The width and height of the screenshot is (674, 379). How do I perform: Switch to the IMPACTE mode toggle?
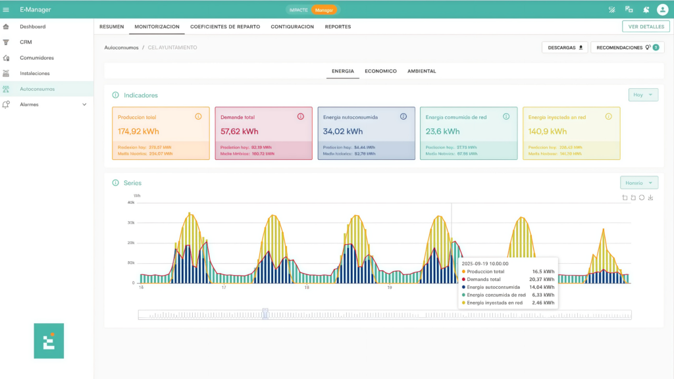tap(299, 10)
